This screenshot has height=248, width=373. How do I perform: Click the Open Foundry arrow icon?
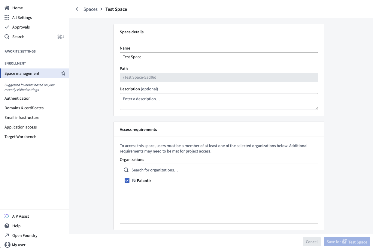7,235
